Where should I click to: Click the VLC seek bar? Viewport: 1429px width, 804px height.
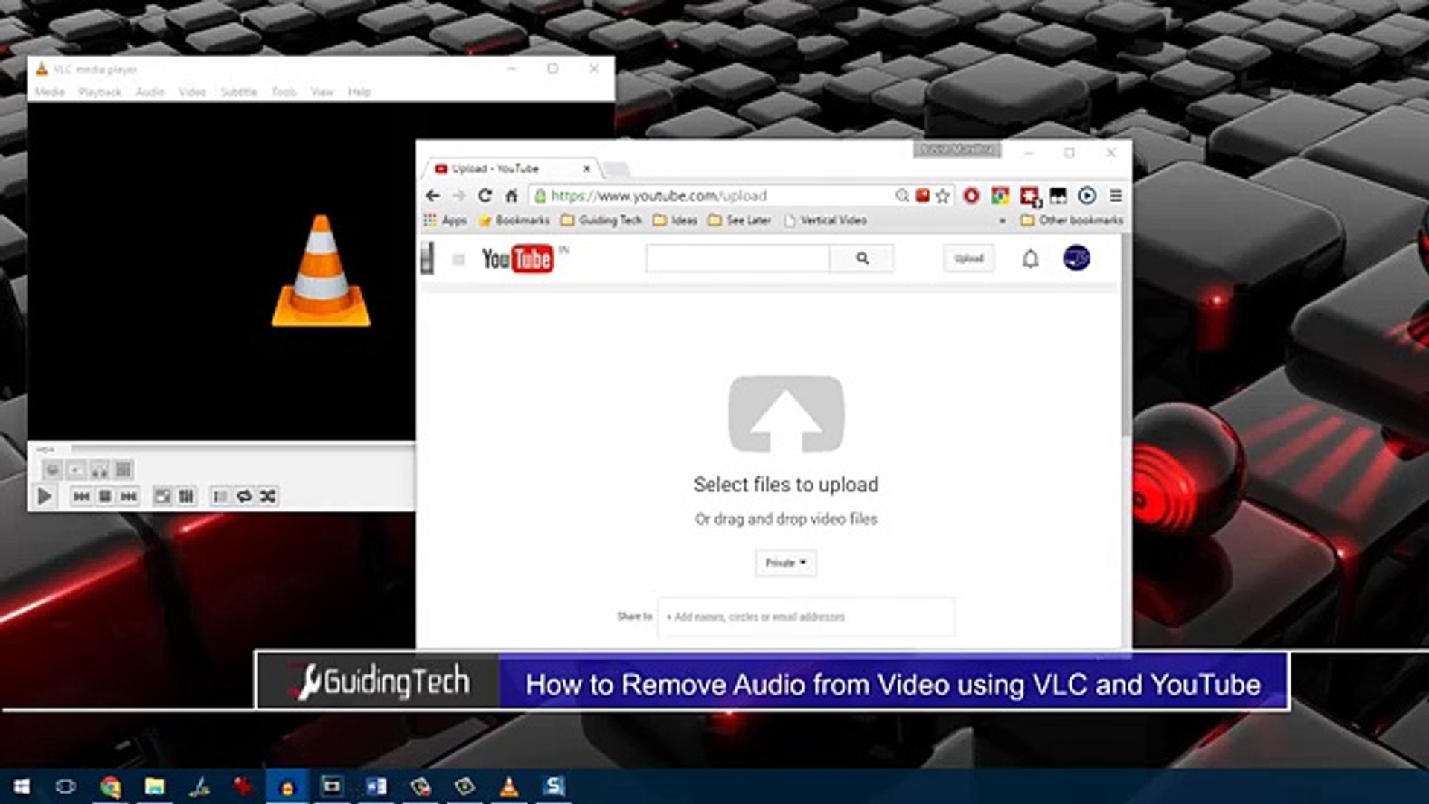click(x=238, y=449)
